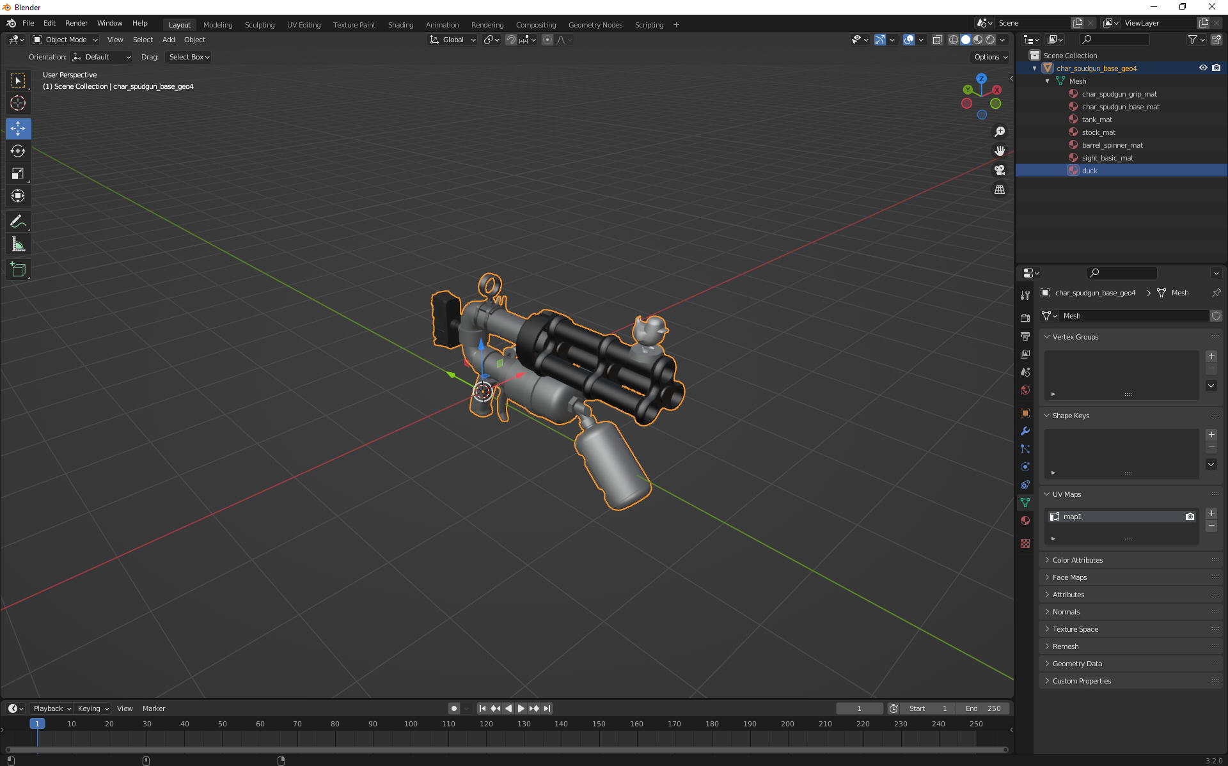
Task: Select the Scale tool
Action: pyautogui.click(x=18, y=173)
